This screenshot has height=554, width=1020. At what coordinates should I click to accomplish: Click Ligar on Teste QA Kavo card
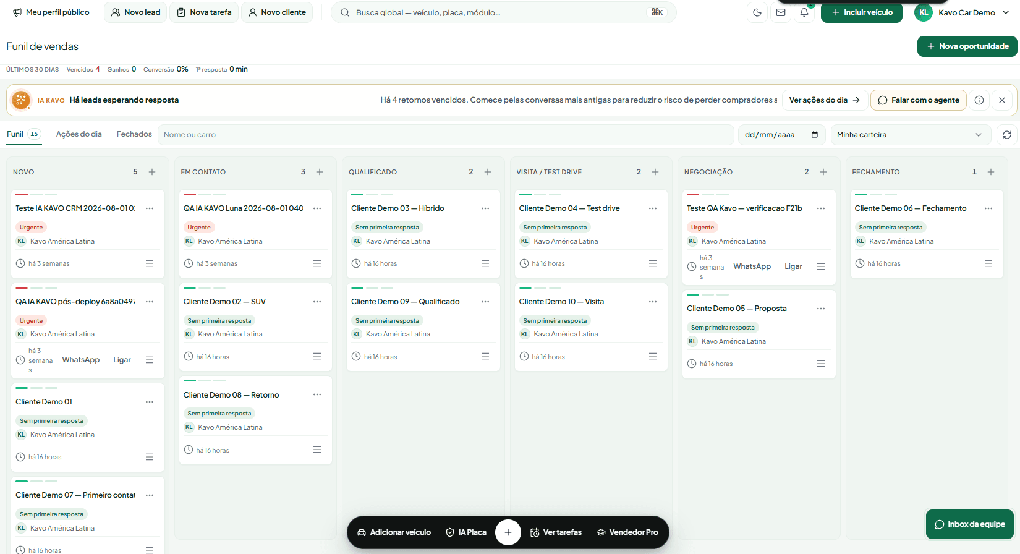(793, 266)
